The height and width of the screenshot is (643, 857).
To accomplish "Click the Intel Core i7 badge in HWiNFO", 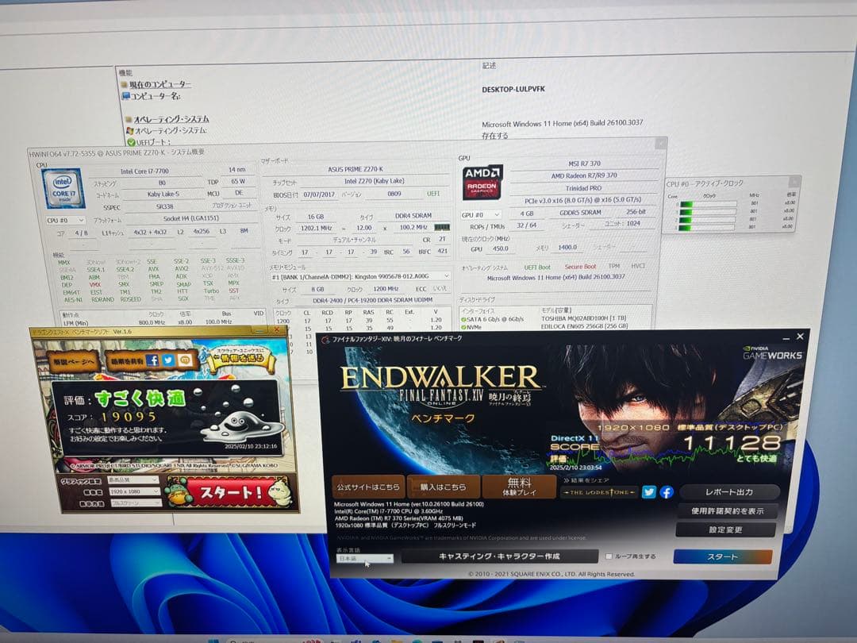I will tap(62, 189).
